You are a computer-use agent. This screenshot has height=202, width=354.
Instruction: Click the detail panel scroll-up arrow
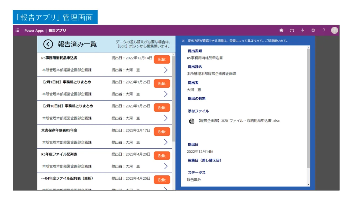click(x=308, y=47)
